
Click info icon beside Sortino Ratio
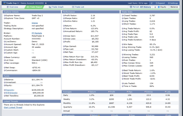click(64, 21)
